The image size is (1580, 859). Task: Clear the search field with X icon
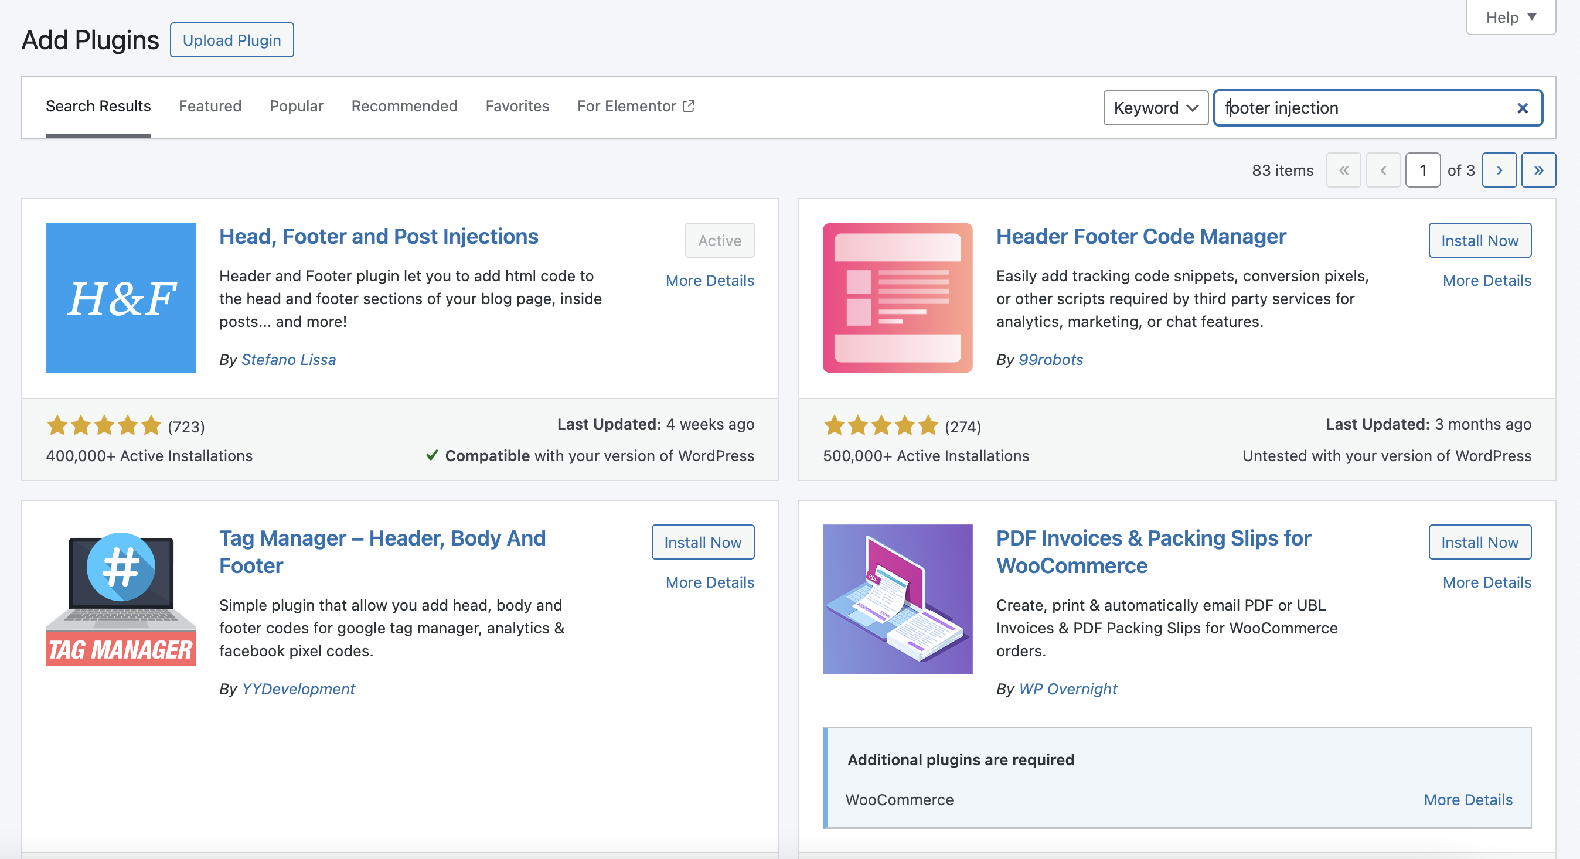pos(1523,108)
